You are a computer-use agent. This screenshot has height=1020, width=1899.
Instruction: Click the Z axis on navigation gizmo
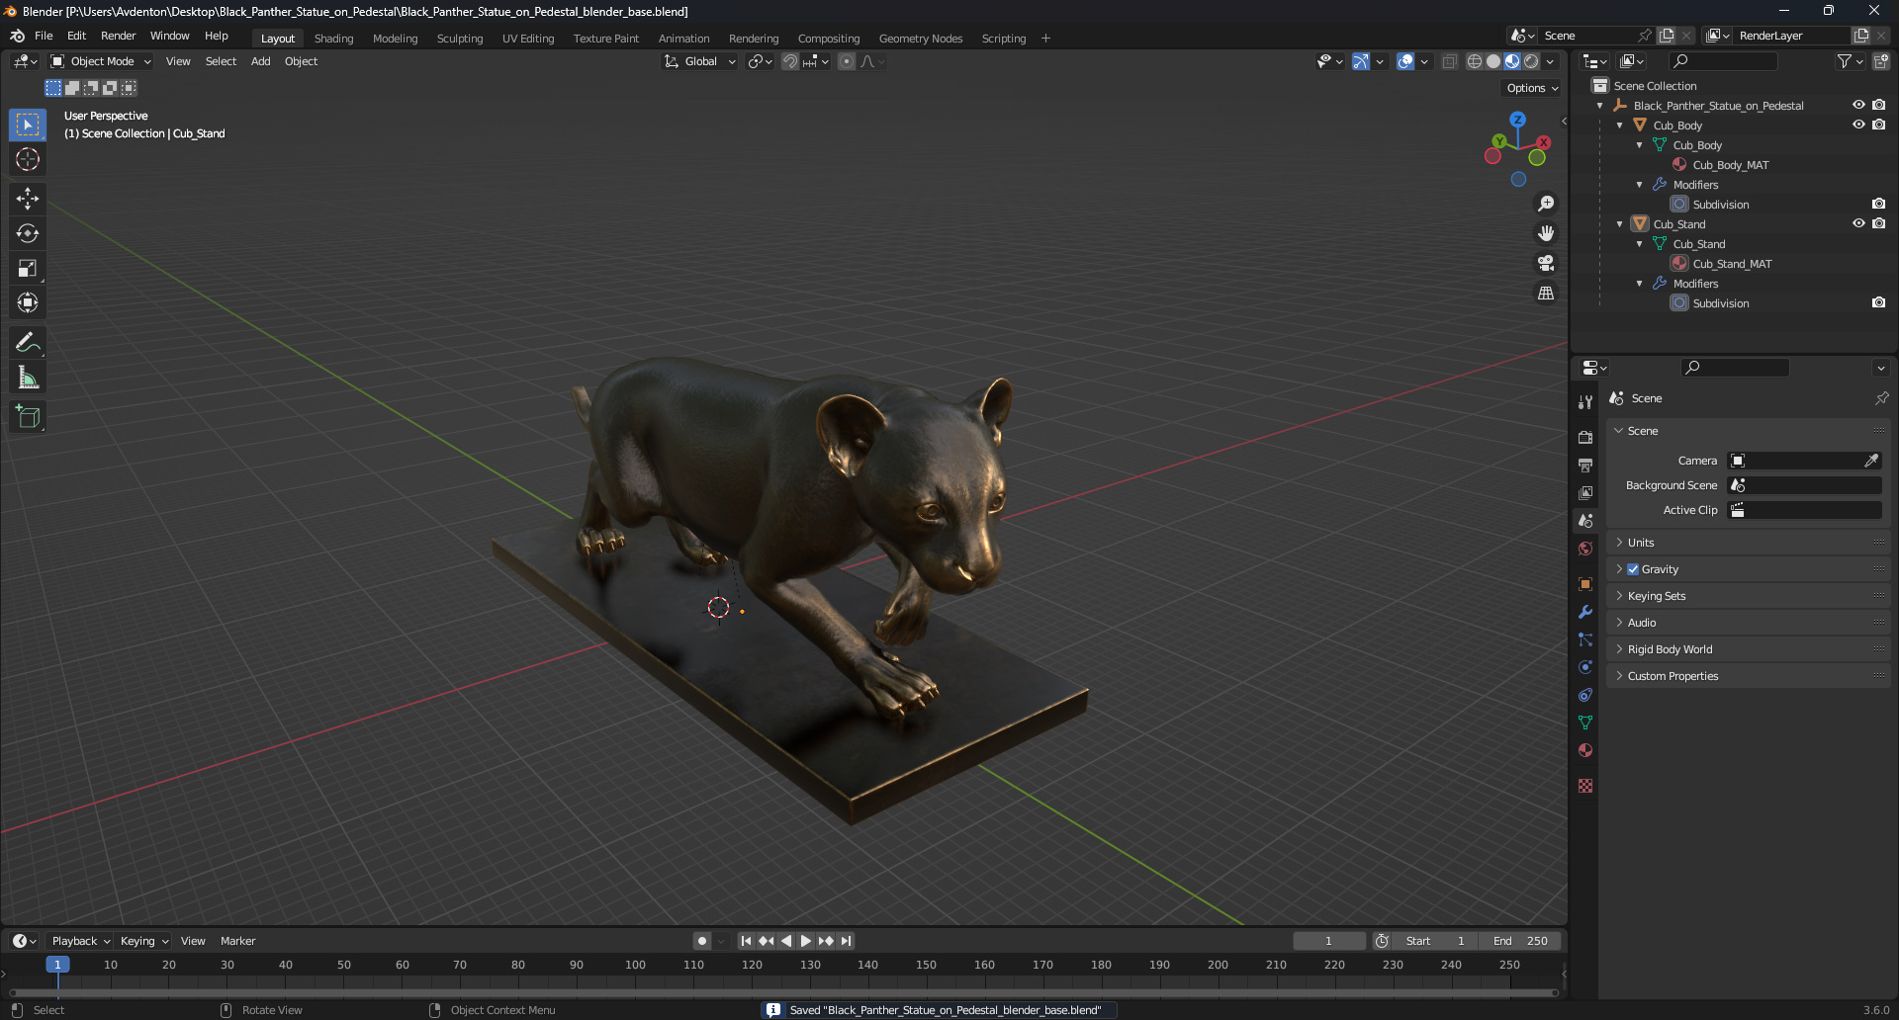(1517, 120)
